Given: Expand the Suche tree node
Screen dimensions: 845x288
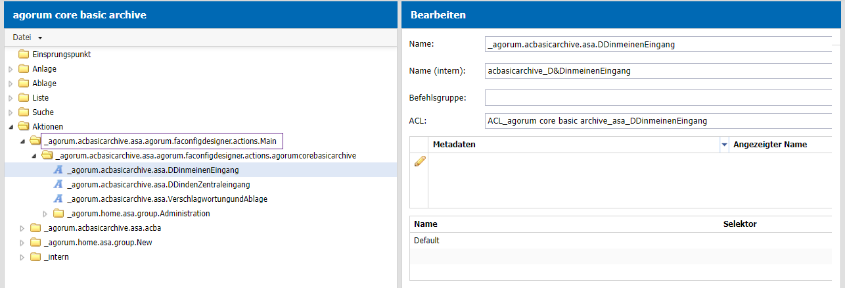Looking at the screenshot, I should [11, 112].
